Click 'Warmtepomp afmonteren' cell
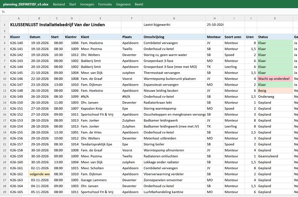298x197 pixels. click(x=174, y=150)
